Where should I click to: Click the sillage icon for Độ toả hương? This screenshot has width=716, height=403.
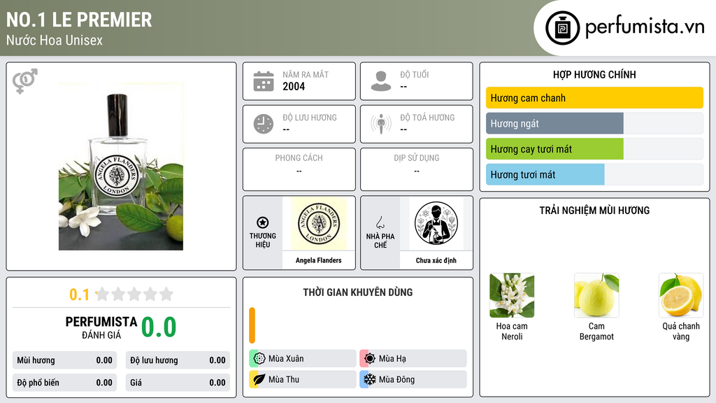(381, 124)
